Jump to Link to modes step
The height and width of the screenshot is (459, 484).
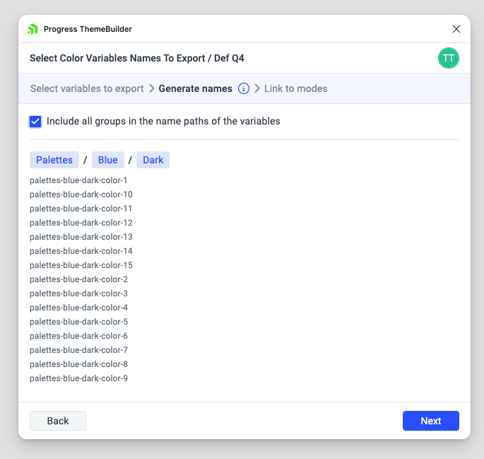pyautogui.click(x=296, y=88)
